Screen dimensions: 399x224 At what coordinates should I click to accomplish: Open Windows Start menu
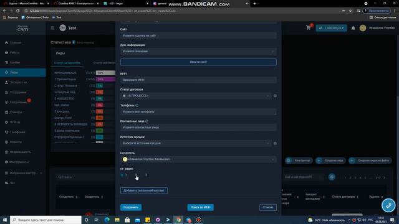pos(5,220)
